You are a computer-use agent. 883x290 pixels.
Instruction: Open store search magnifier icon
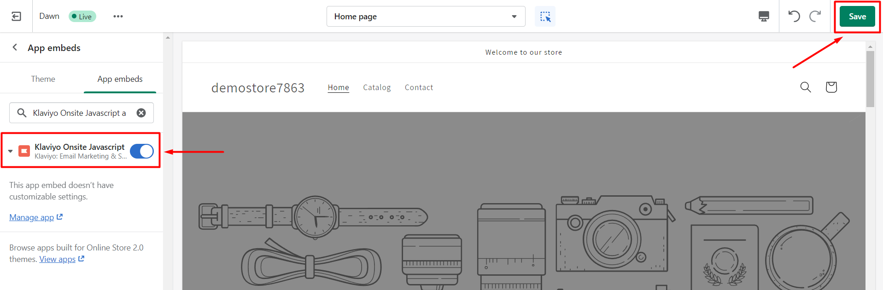point(805,87)
